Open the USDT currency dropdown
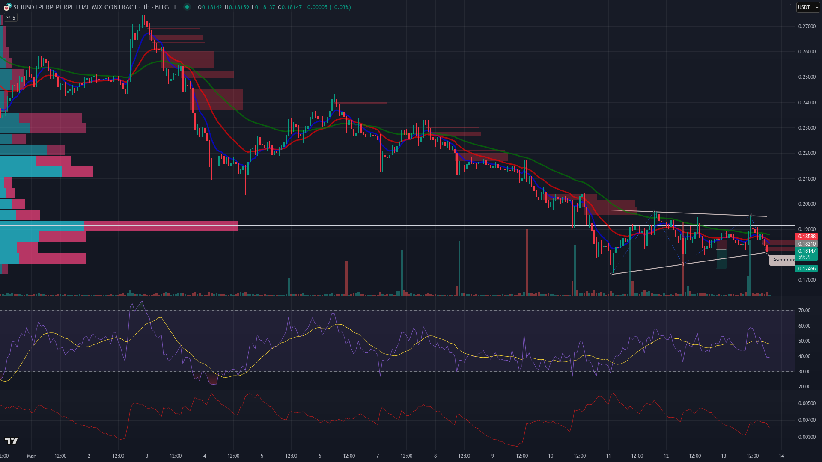This screenshot has width=822, height=462. pyautogui.click(x=807, y=7)
